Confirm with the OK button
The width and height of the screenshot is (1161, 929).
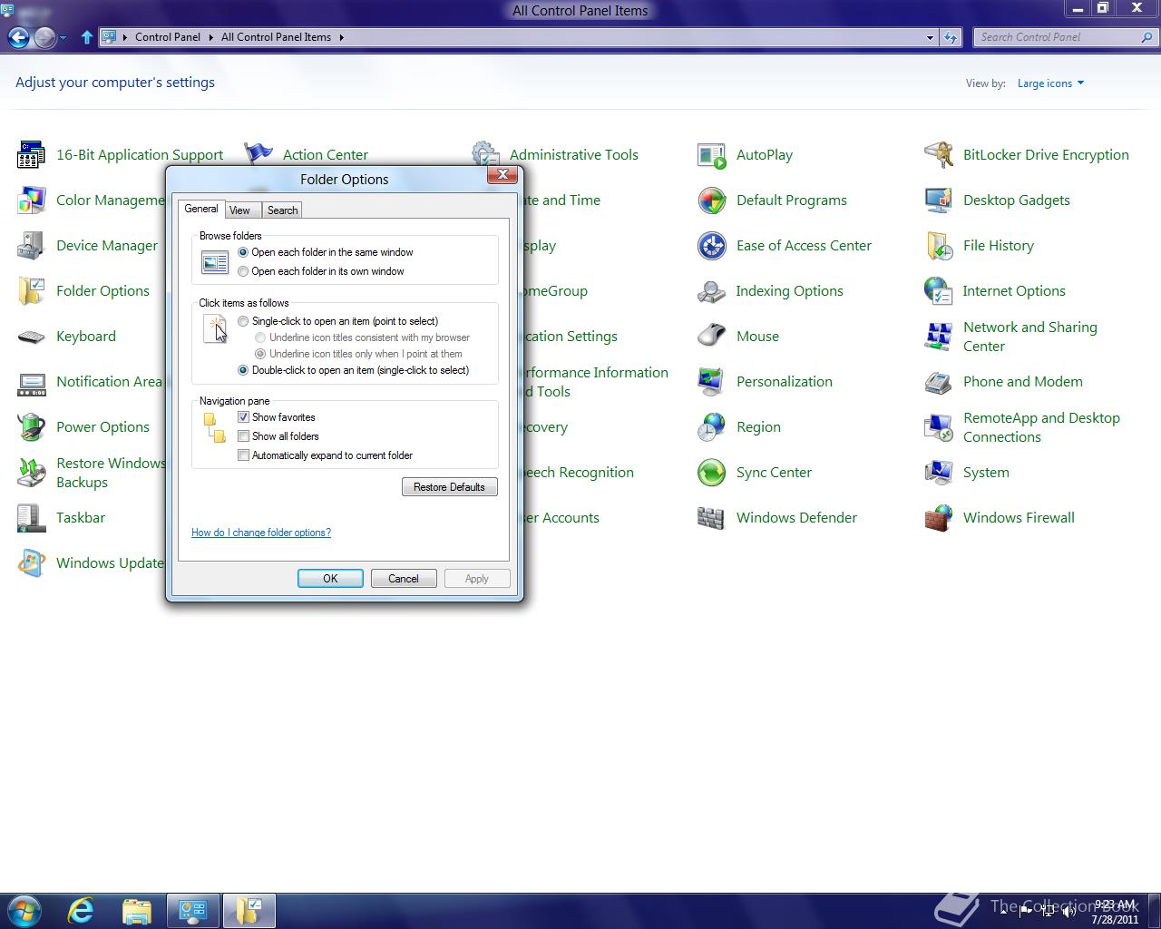click(x=330, y=579)
